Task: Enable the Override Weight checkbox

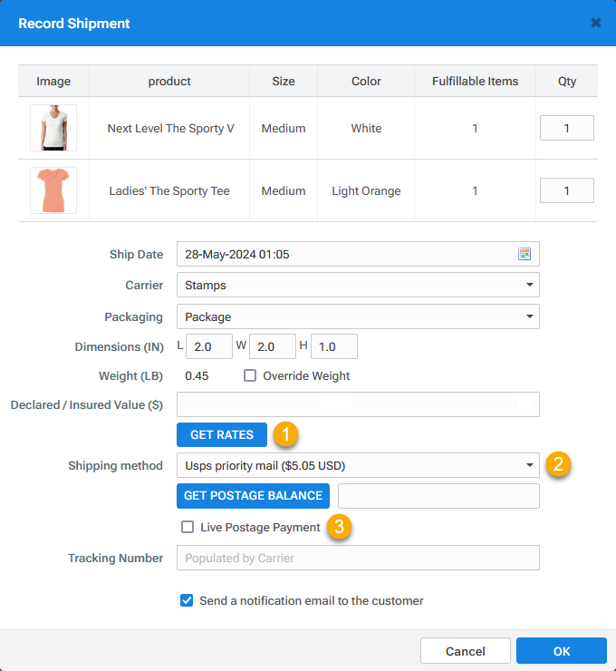Action: [x=250, y=375]
